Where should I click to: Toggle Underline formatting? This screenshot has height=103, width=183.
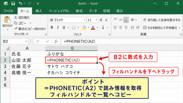(x=64, y=27)
